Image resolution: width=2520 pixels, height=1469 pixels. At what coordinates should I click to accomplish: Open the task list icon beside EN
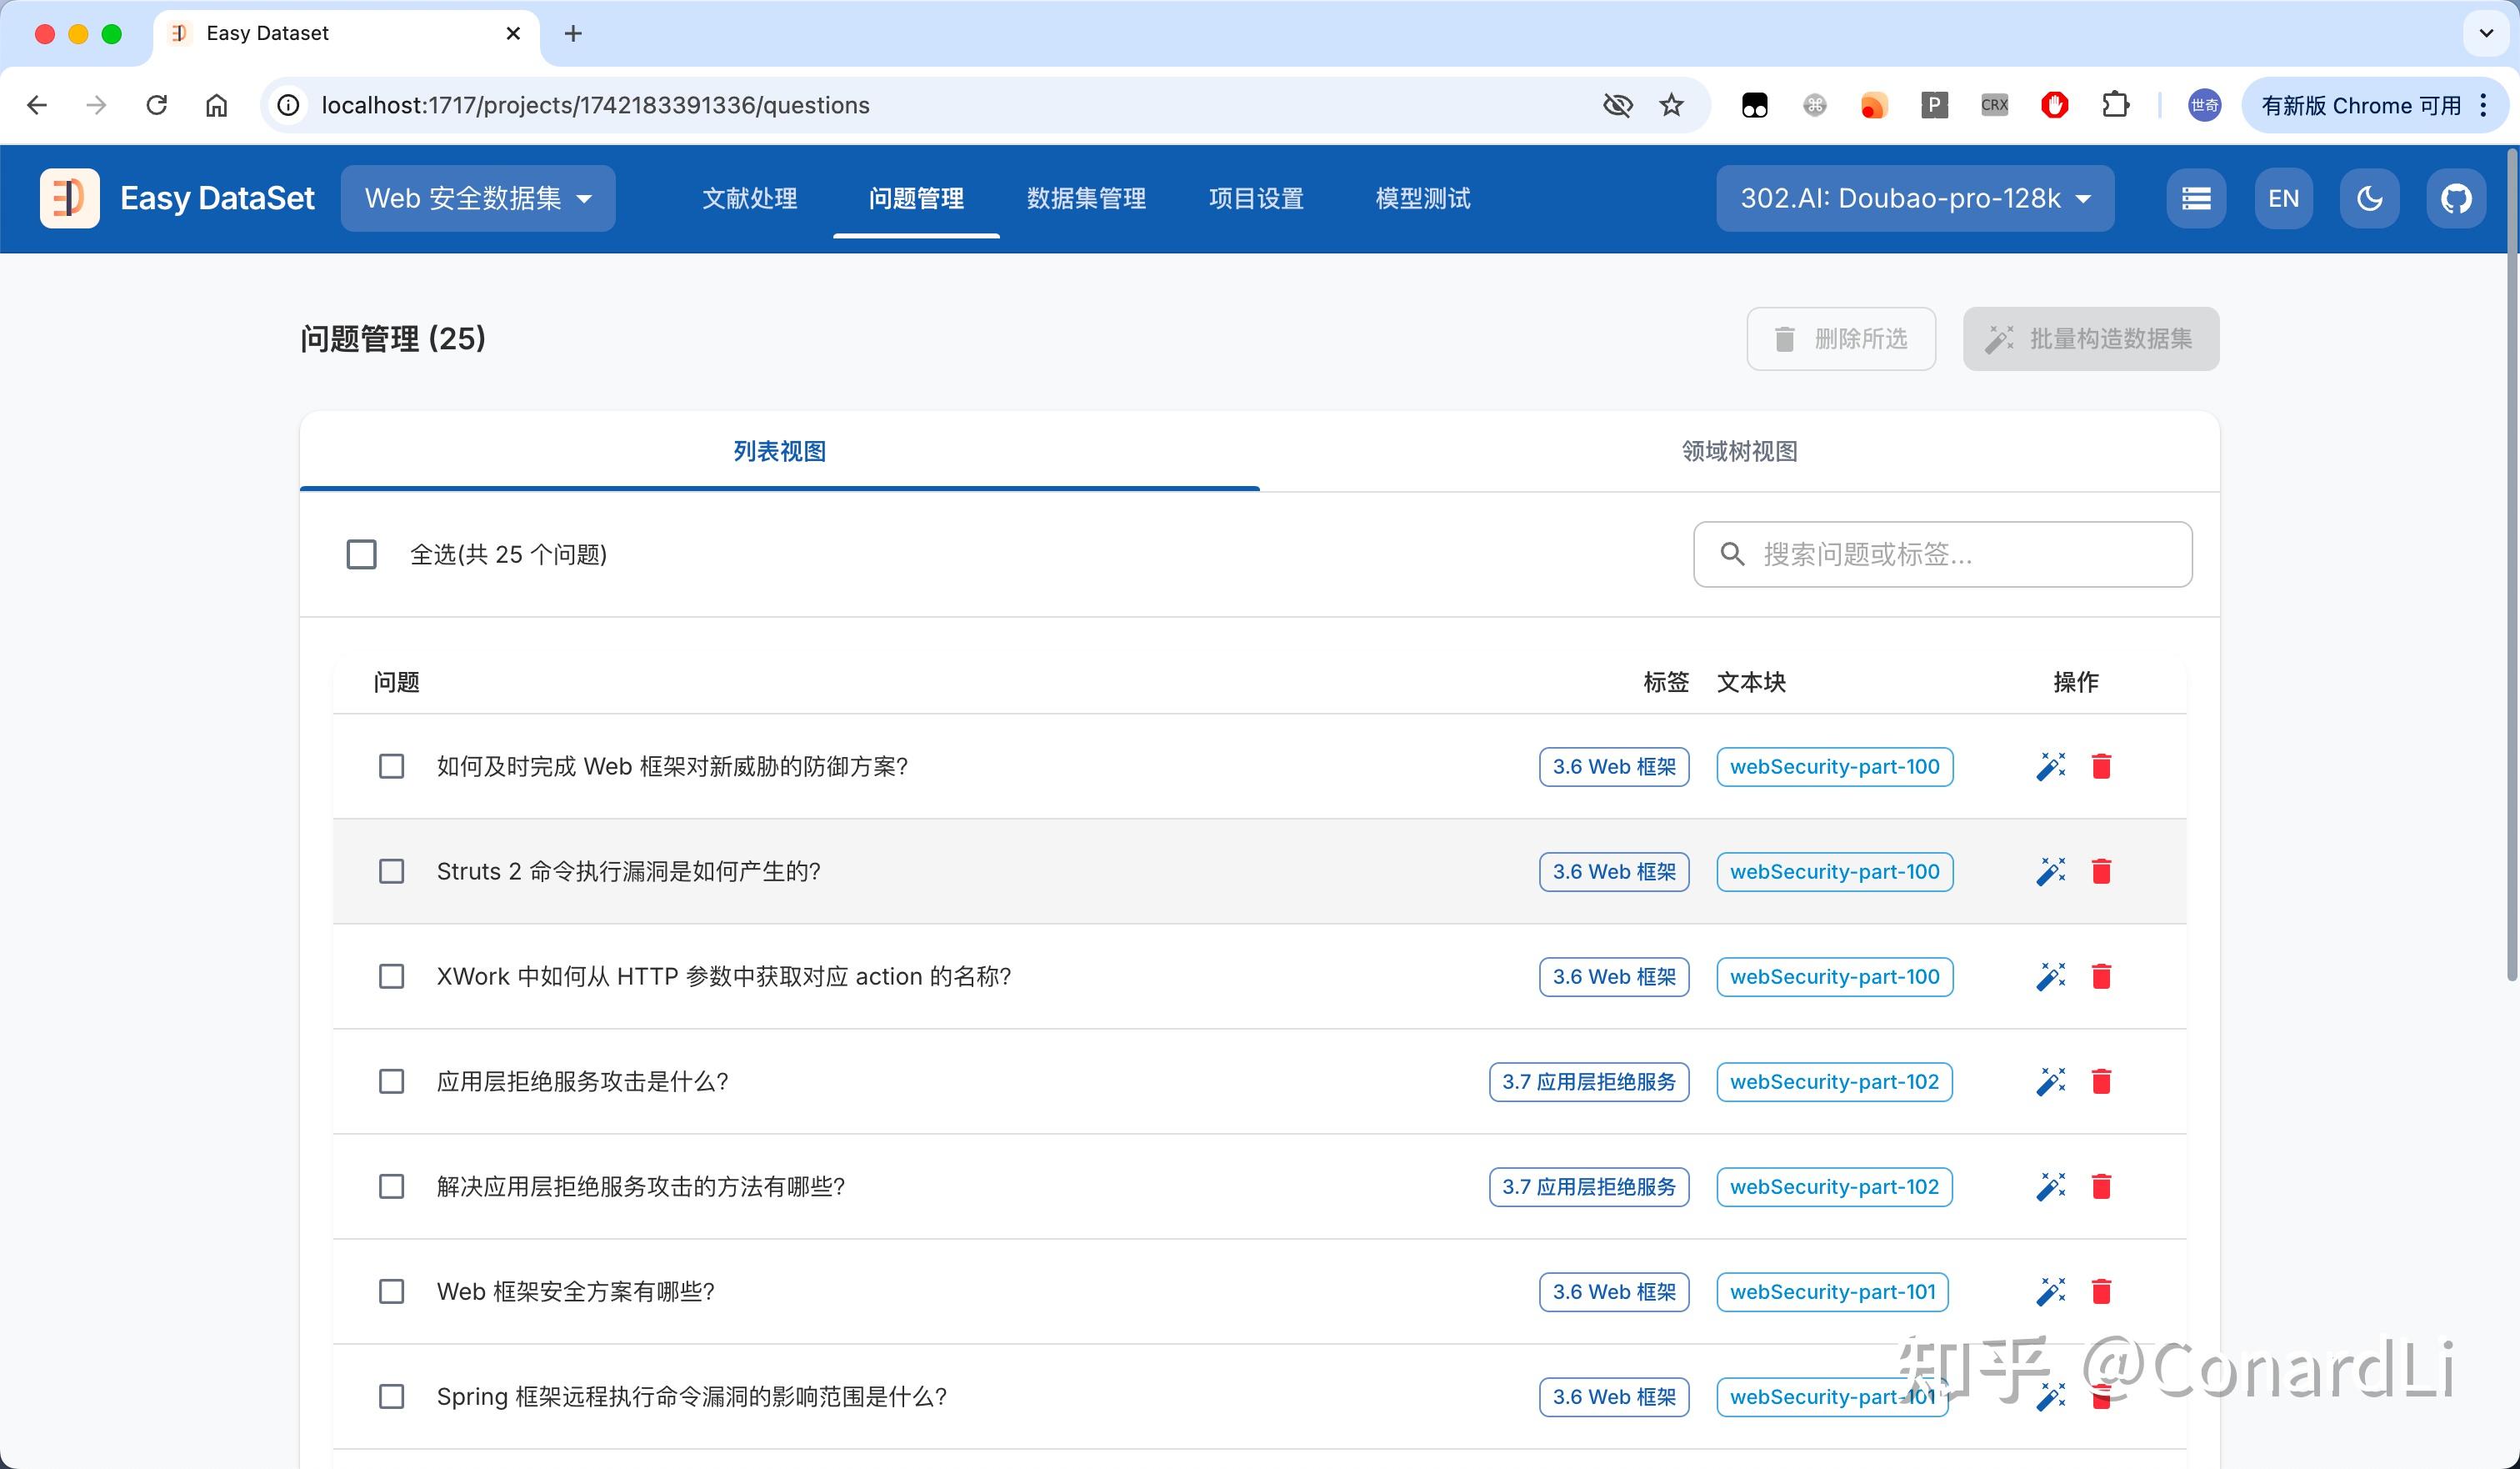[x=2196, y=197]
